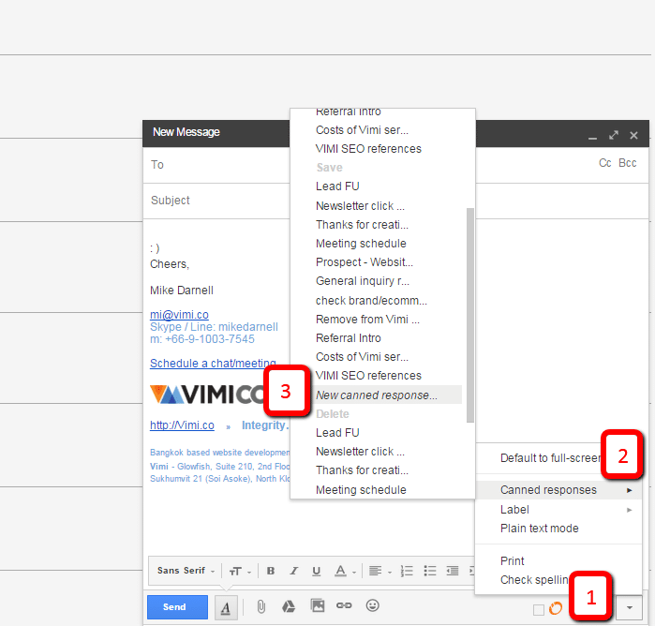Select New canned response... menu entry
The image size is (655, 626).
point(377,395)
